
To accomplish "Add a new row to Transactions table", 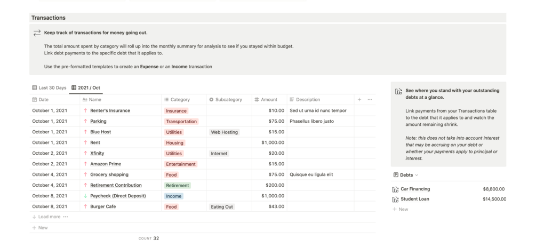I will pos(40,228).
